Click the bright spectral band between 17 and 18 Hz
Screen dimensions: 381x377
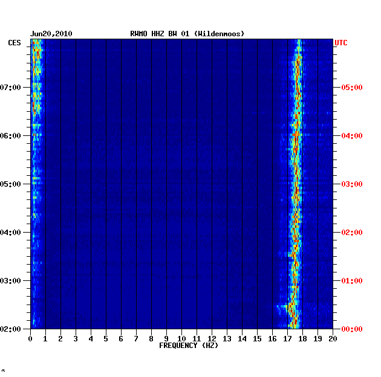pyautogui.click(x=296, y=184)
